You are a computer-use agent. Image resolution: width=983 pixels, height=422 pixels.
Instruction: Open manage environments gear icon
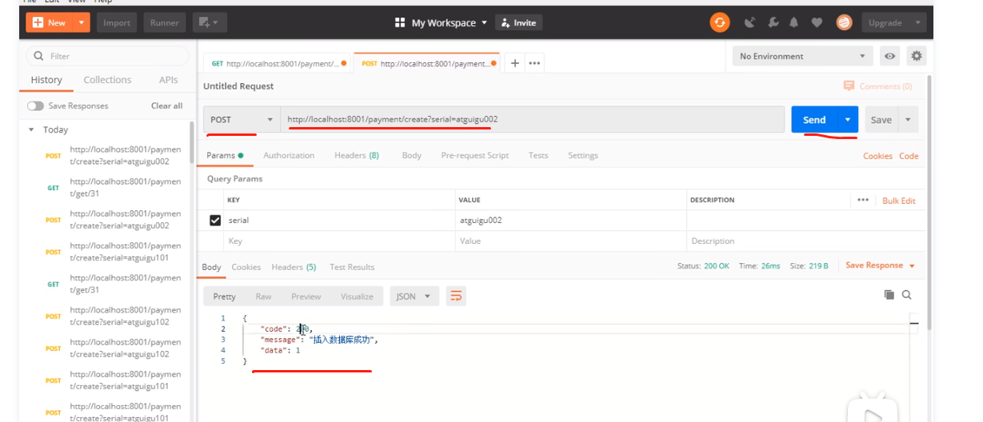(x=917, y=56)
